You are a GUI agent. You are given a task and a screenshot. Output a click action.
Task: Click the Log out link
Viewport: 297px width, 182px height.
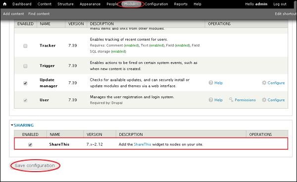click(280, 4)
